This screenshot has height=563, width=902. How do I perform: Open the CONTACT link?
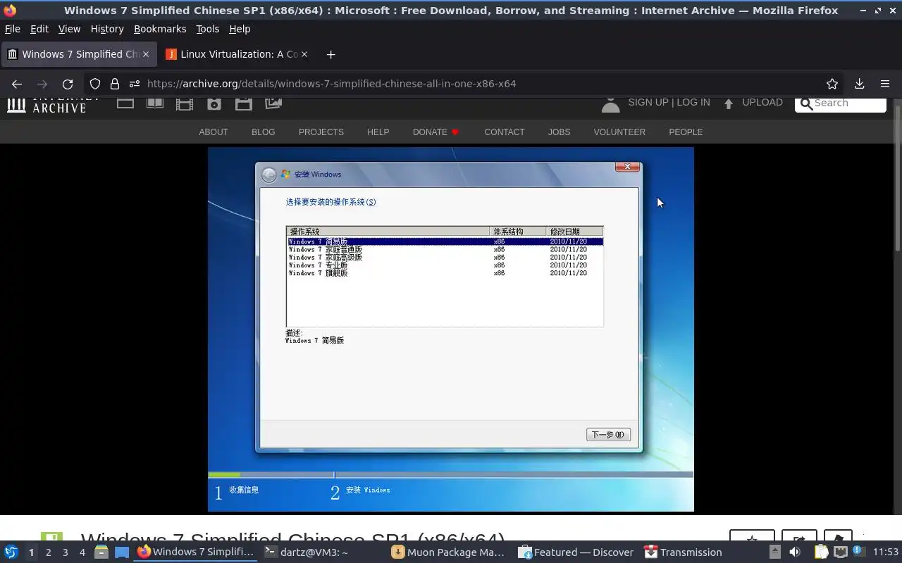click(x=505, y=132)
